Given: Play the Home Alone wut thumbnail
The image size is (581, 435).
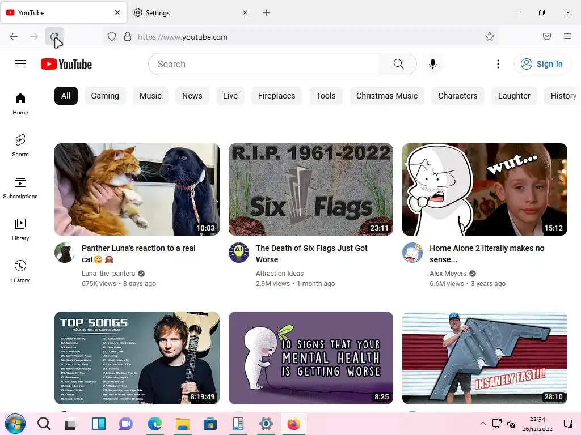Looking at the screenshot, I should 485,189.
